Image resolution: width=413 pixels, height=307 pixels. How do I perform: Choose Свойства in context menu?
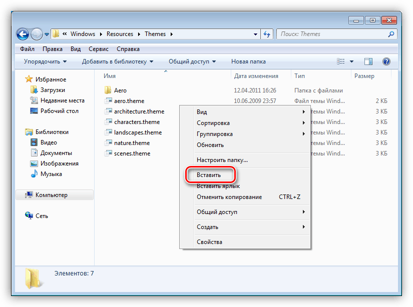(245, 242)
